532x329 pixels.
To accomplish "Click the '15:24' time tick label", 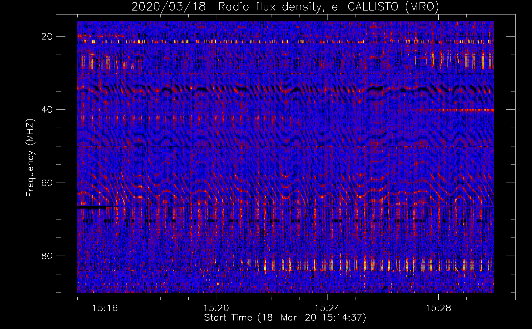I will 327,308.
